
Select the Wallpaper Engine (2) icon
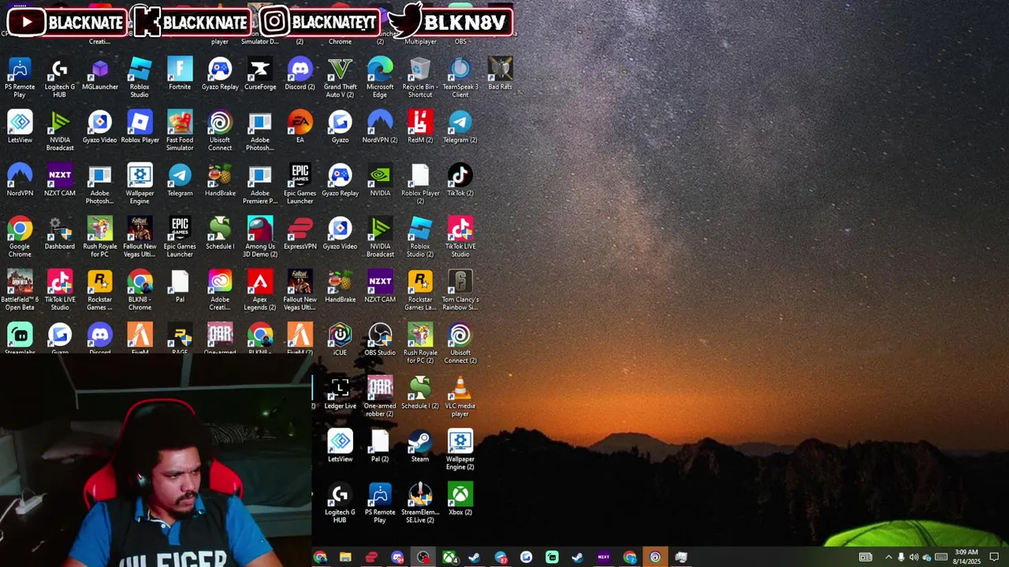(x=460, y=450)
